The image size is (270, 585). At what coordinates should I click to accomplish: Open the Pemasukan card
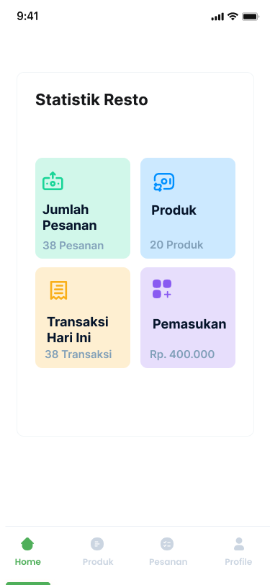tap(188, 318)
